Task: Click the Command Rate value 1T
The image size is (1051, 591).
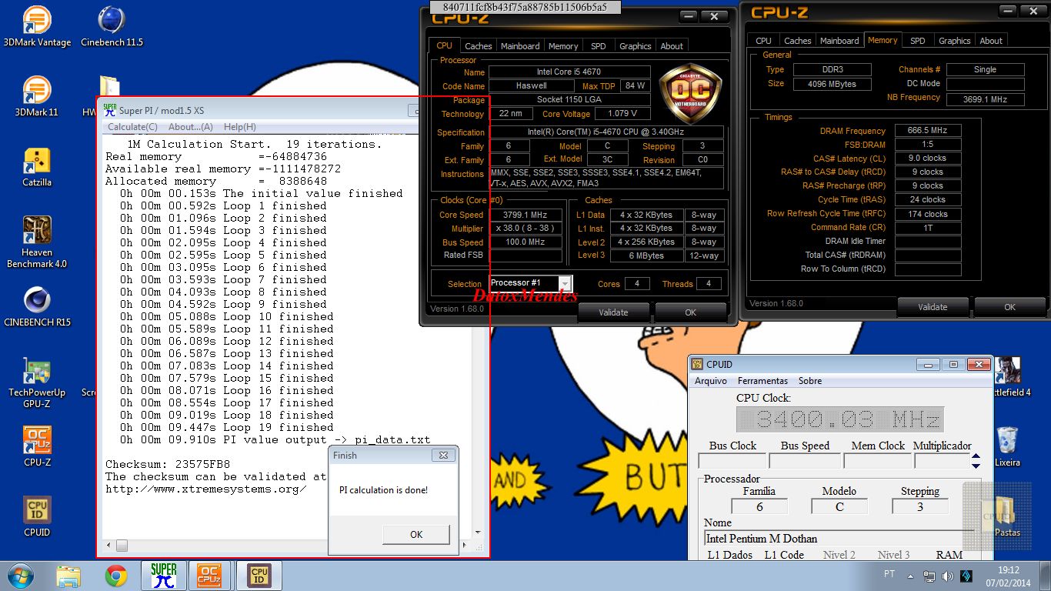Action: [927, 228]
